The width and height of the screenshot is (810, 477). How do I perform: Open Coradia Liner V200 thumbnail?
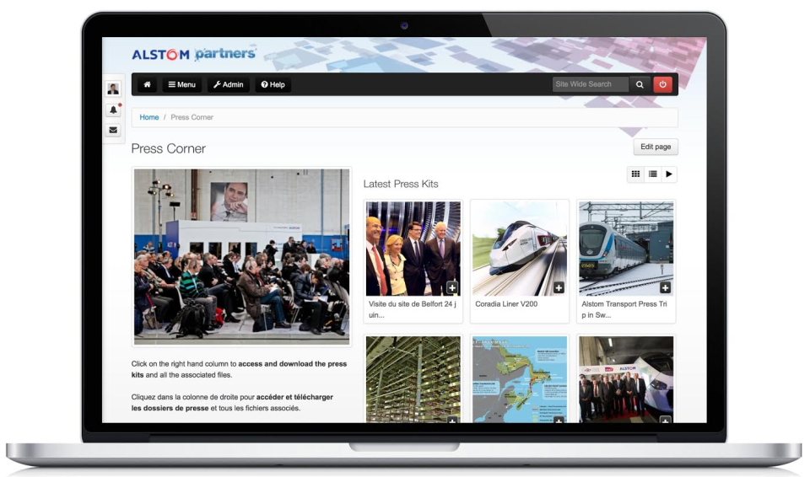pos(519,249)
